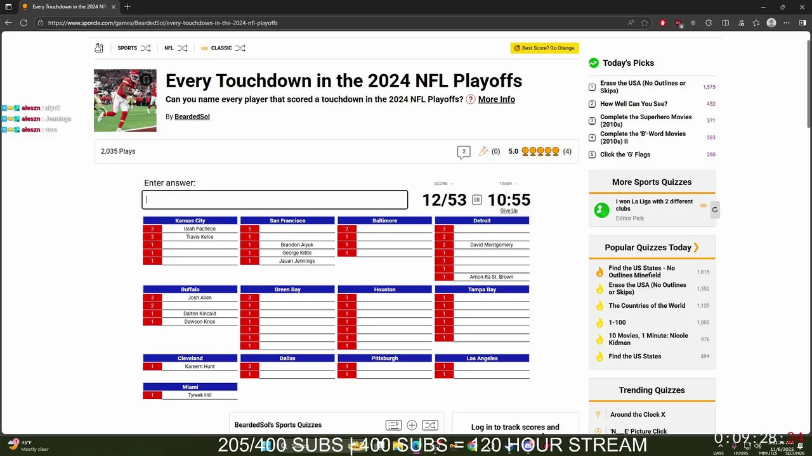Select the Every Touchdown browser tab
The width and height of the screenshot is (812, 456).
pyautogui.click(x=68, y=7)
